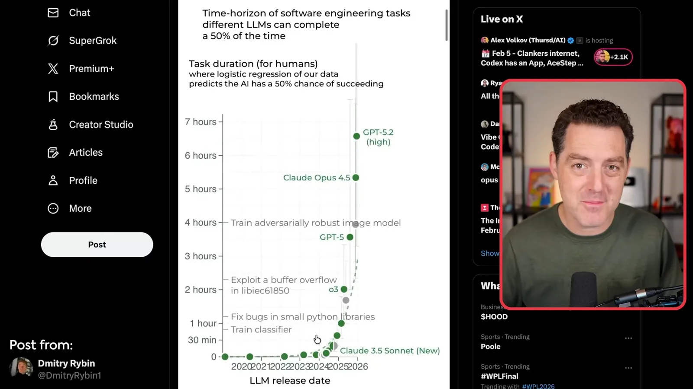Screen dimensions: 693x389
Task: Click the Premium+ X logo icon
Action: coord(53,69)
